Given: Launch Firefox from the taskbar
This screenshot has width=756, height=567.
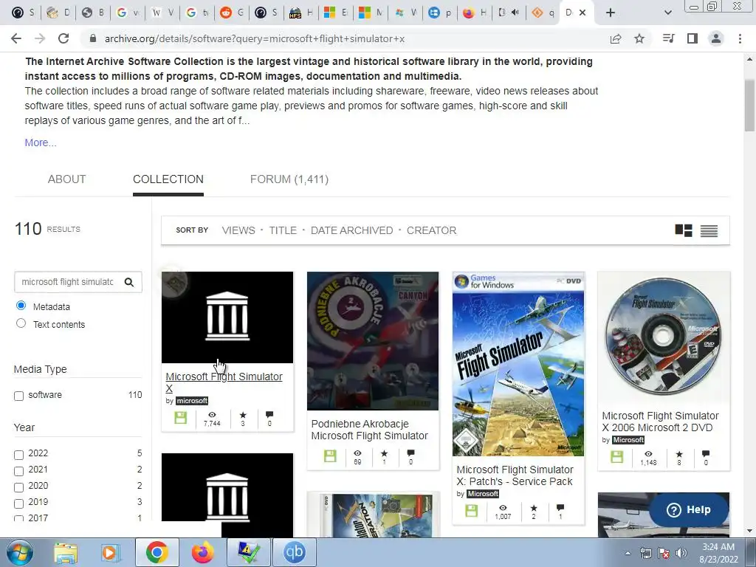Looking at the screenshot, I should click(202, 552).
